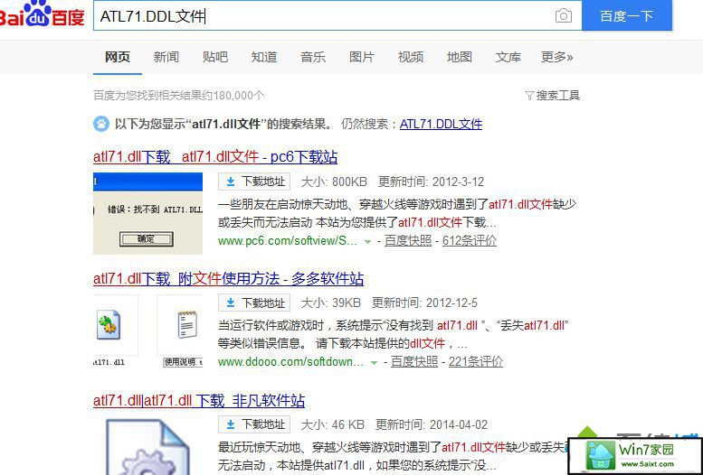Viewport: 703px width, 475px height.
Task: Click 大小: 800KB text
Action: click(334, 182)
